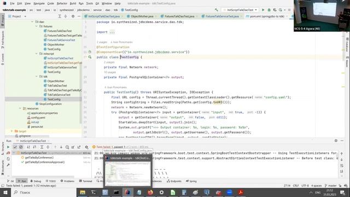Start Debug from the top toolbar
The width and height of the screenshot is (350, 197).
tap(269, 10)
